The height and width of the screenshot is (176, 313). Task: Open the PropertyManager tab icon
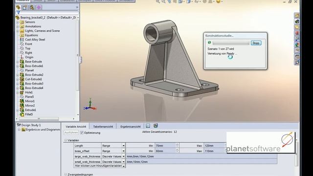coord(25,8)
